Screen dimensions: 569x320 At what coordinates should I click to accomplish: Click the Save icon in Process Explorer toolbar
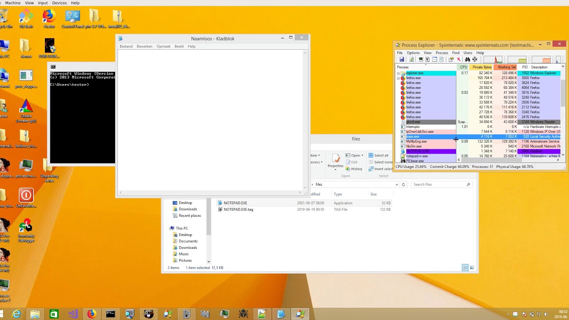[x=401, y=60]
